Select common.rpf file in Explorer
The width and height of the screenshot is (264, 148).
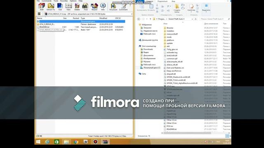pyautogui.click(x=172, y=58)
